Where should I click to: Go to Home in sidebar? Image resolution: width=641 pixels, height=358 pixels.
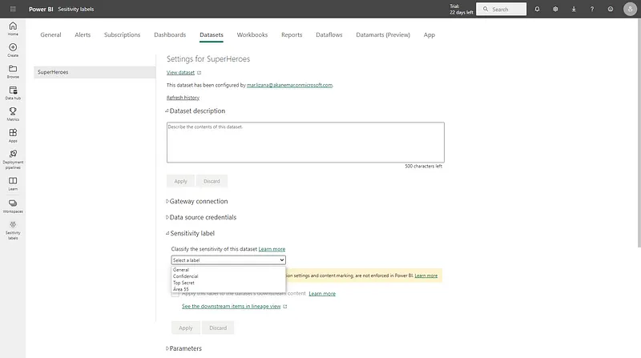pos(13,29)
